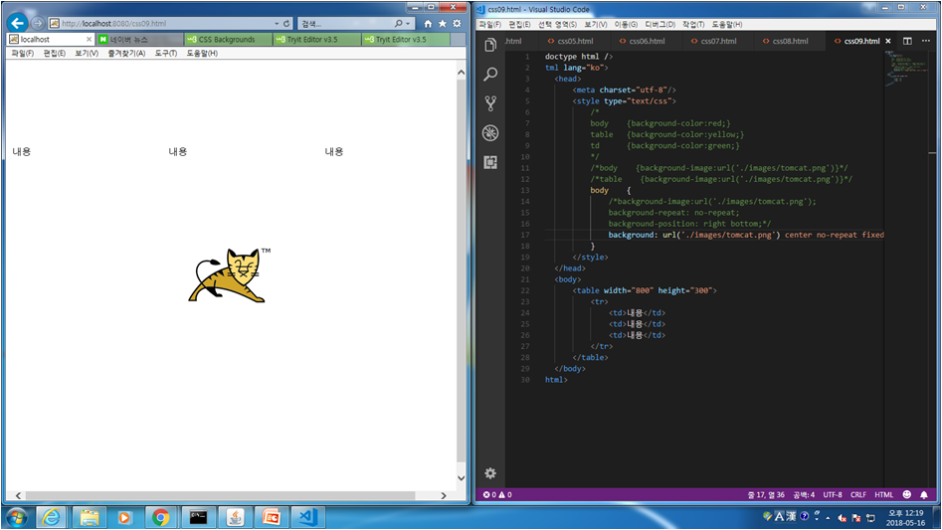This screenshot has width=942, height=530.
Task: Show hidden system tray icons
Action: tap(828, 517)
